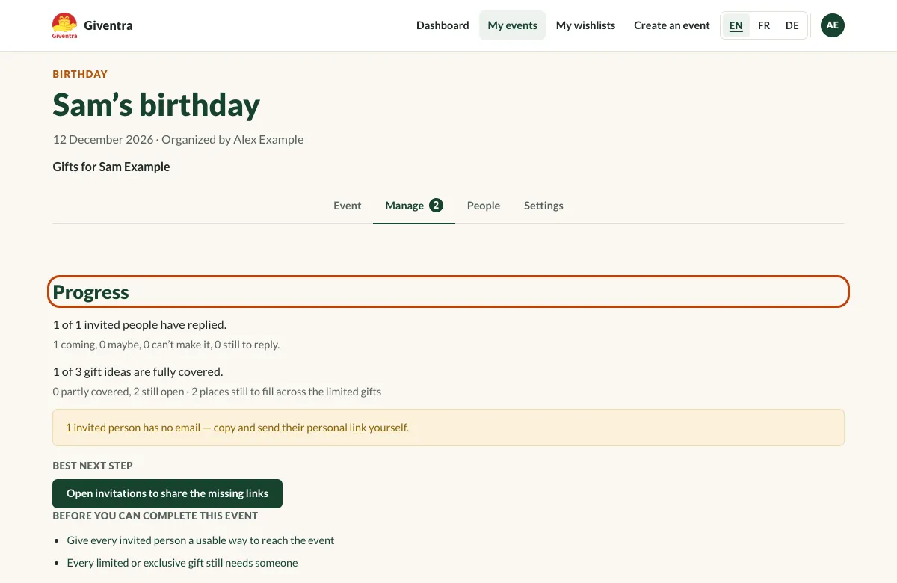Screen dimensions: 897x583
Task: Click 'Give every invited person a usable way' item
Action: tap(200, 540)
